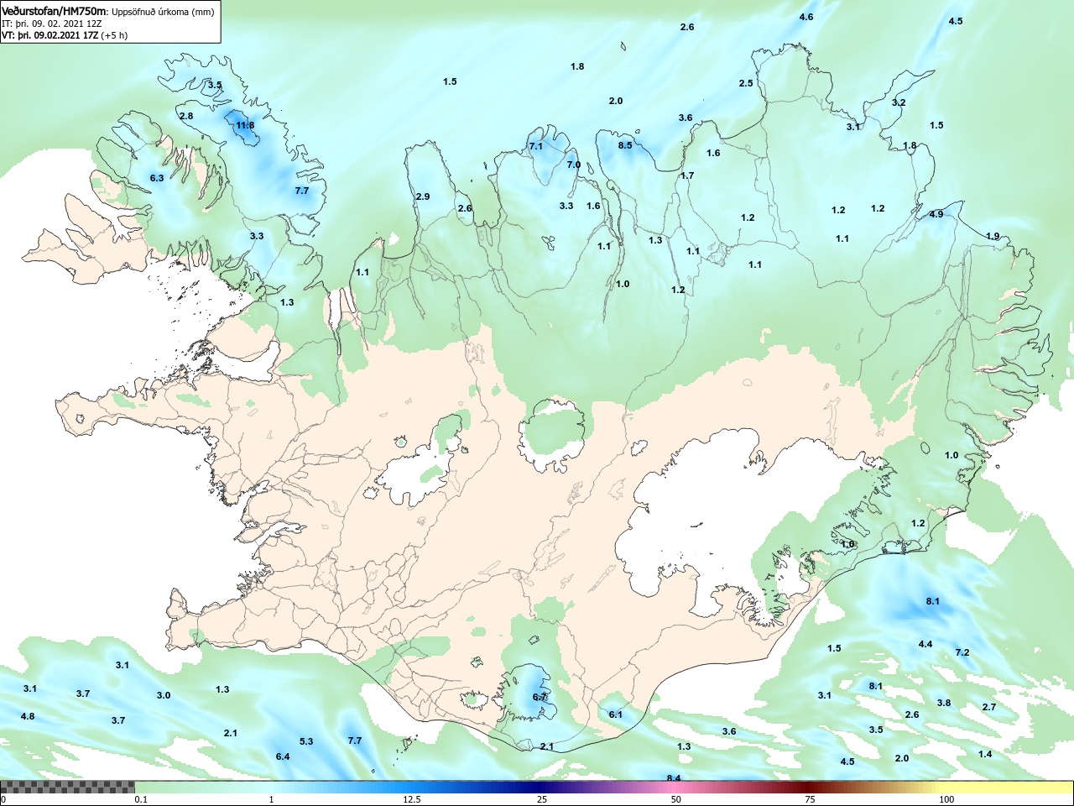
Task: Click the 4.8 precipitation value
Action: (x=28, y=716)
